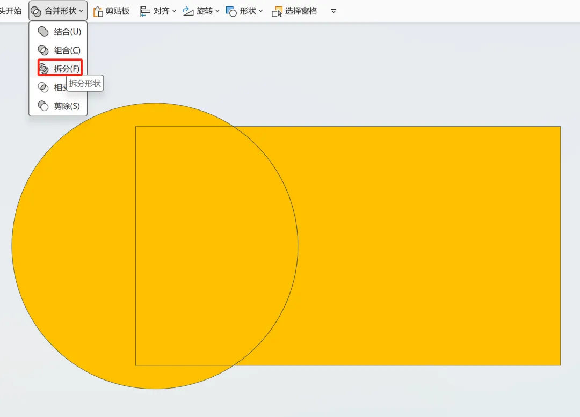Click the Shapes (形状) icon
Image resolution: width=580 pixels, height=417 pixels.
(x=231, y=11)
